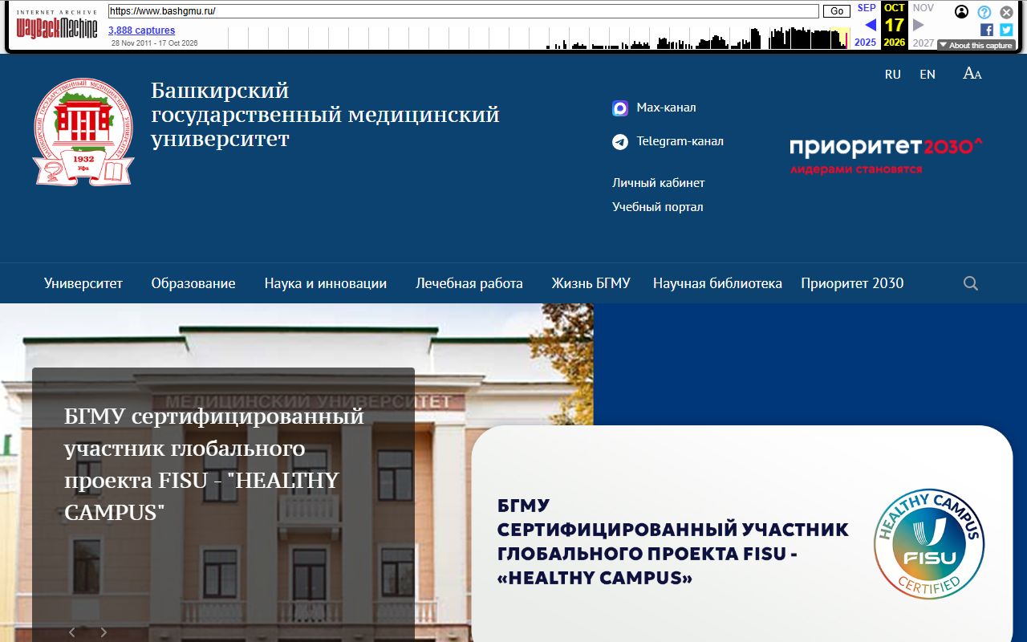Open the Лечебная работа menu

(469, 283)
